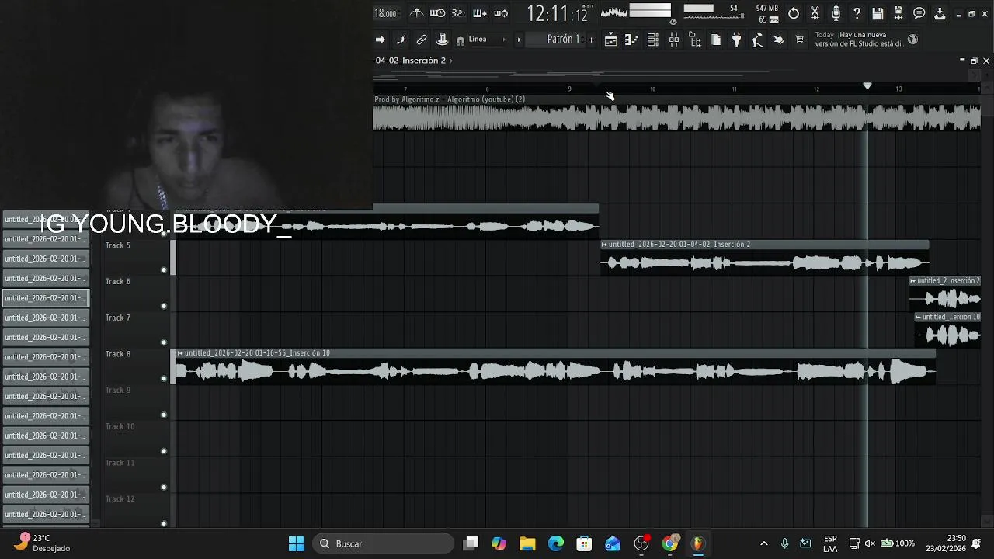Mute Track 6 with its green dot
Viewport: 994px width, 559px height.
point(164,306)
